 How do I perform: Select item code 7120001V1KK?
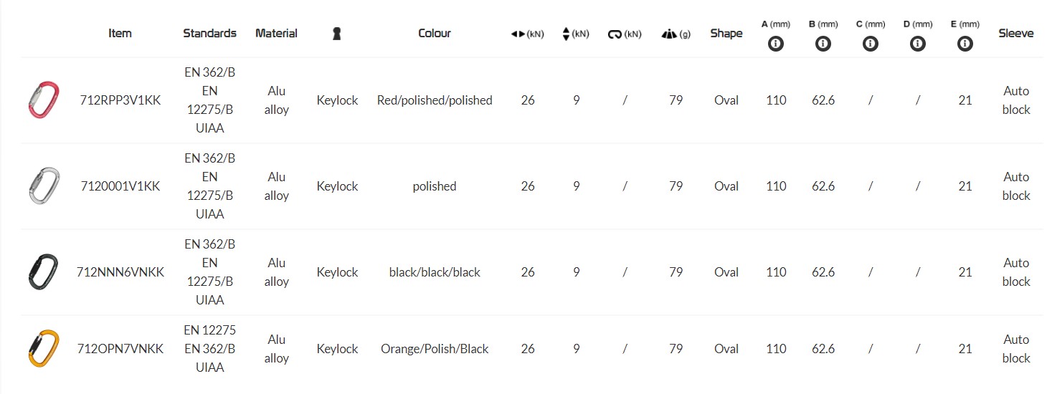point(120,186)
